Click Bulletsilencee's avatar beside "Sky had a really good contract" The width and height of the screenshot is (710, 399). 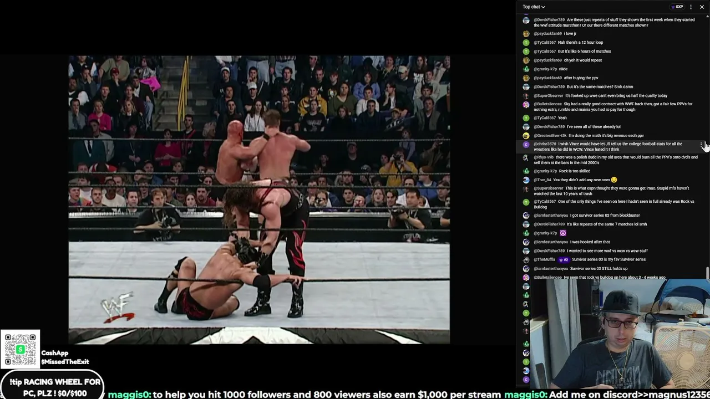pos(526,105)
